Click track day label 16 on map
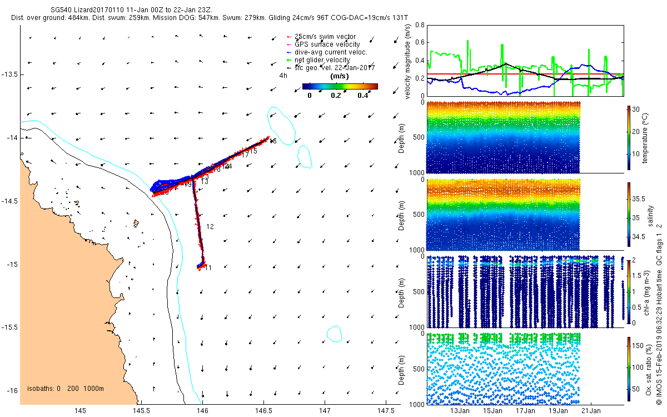The height and width of the screenshot is (417, 667). (273, 141)
